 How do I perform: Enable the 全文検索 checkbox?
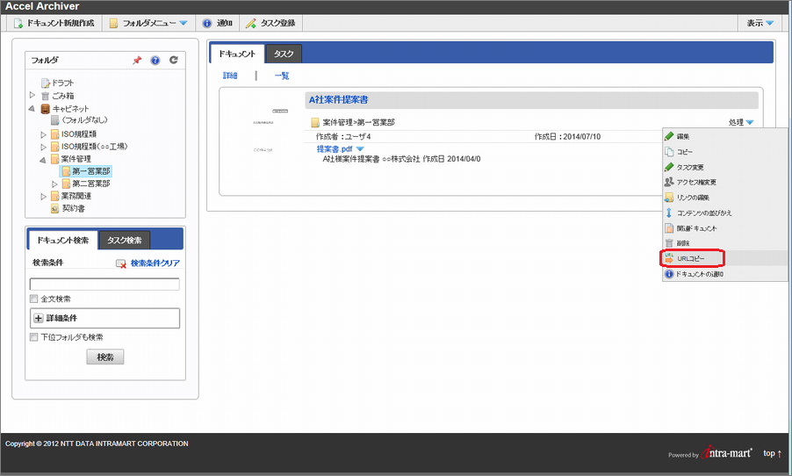tap(34, 299)
